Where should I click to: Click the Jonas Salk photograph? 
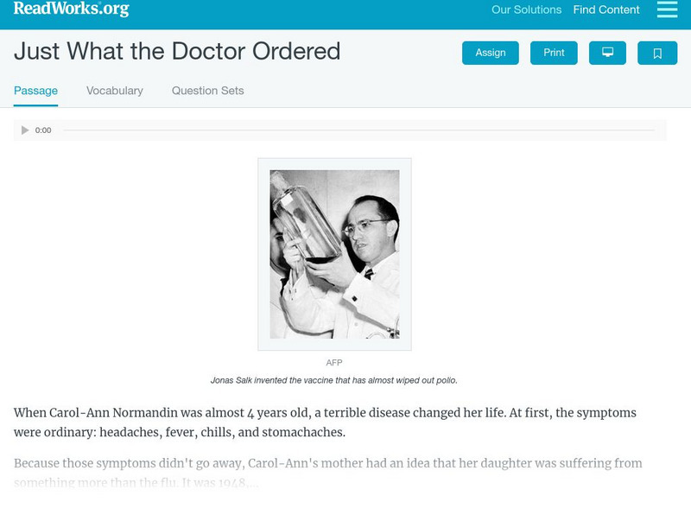[334, 254]
